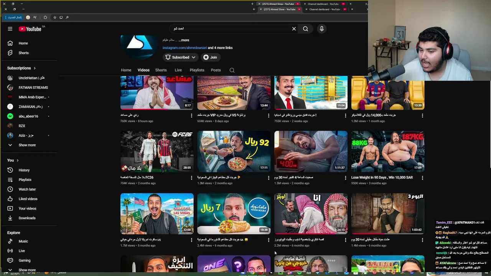Viewport: 491px width, 276px height.
Task: Expand the Subscriptions section chevron
Action: (x=35, y=68)
